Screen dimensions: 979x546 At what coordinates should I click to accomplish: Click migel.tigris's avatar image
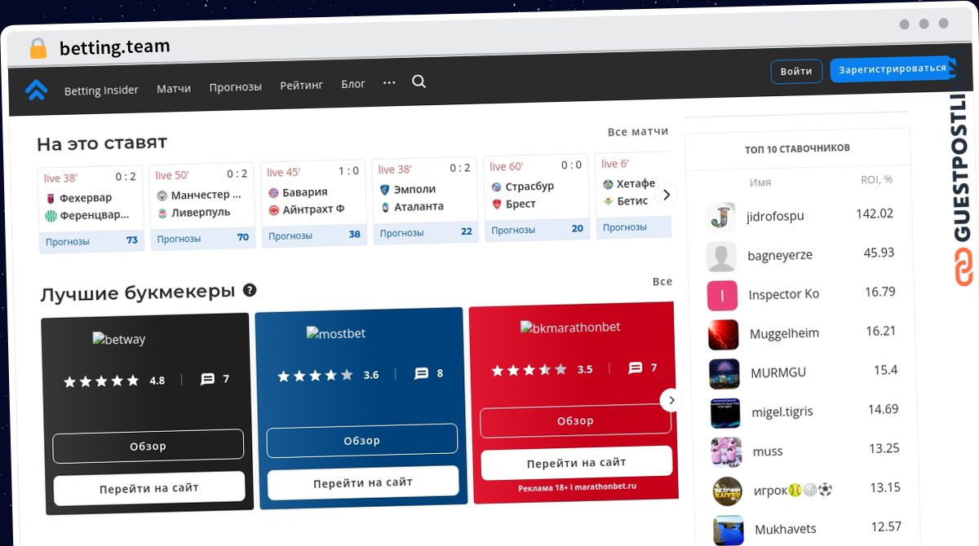[x=725, y=413]
